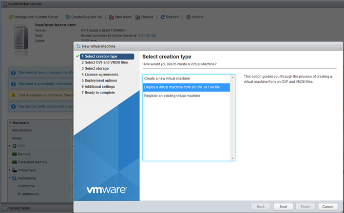Click the Create/Register VM toolbar icon
The image size is (344, 213).
(68, 17)
